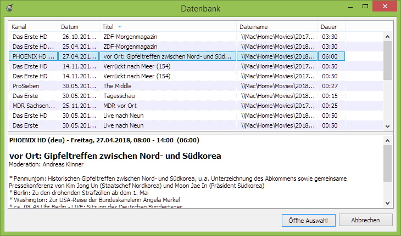Viewport: 401px width, 236px height.
Task: Sort by Dauer column header
Action: click(x=331, y=27)
